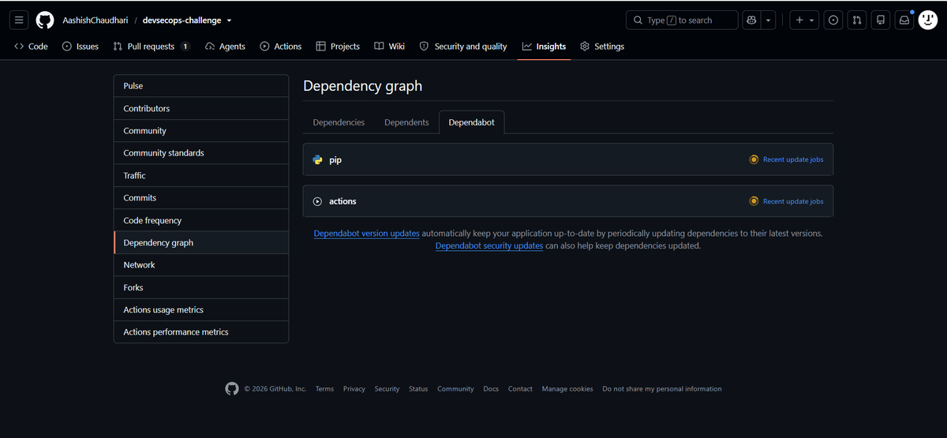Open the repositories icon in the header
Image resolution: width=947 pixels, height=438 pixels.
click(x=881, y=20)
